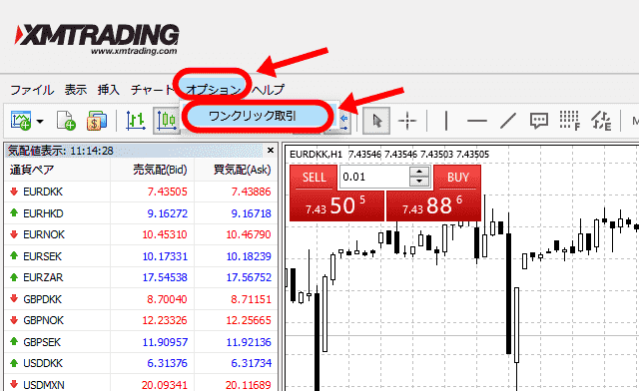Choose ワンクリック取引 from the dropdown

click(x=253, y=116)
